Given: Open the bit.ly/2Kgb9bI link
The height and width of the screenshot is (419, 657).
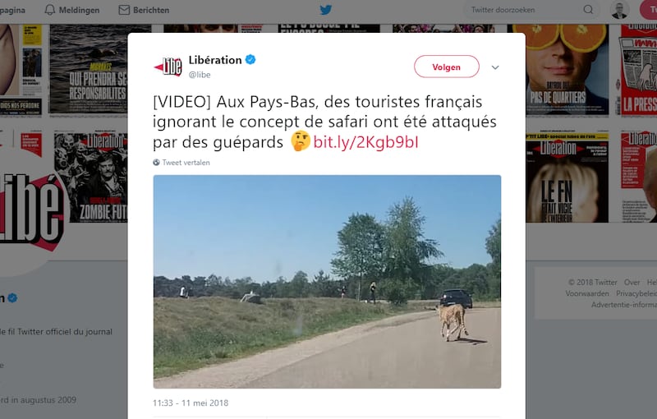Looking at the screenshot, I should 365,142.
